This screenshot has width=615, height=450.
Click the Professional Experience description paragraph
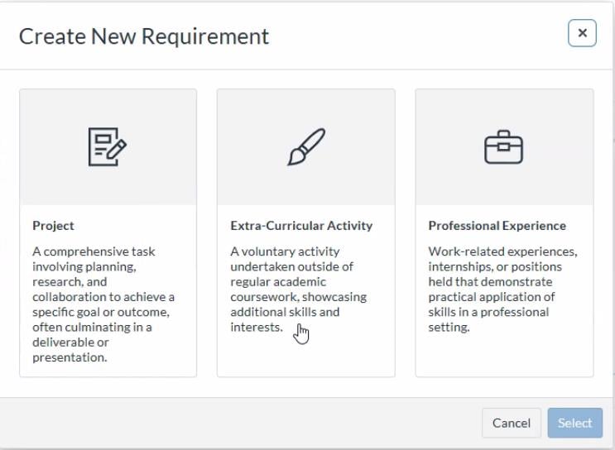tap(502, 290)
